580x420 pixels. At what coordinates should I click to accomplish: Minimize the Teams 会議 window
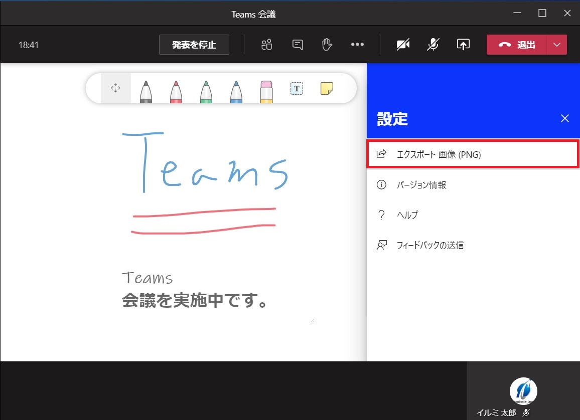pyautogui.click(x=517, y=14)
